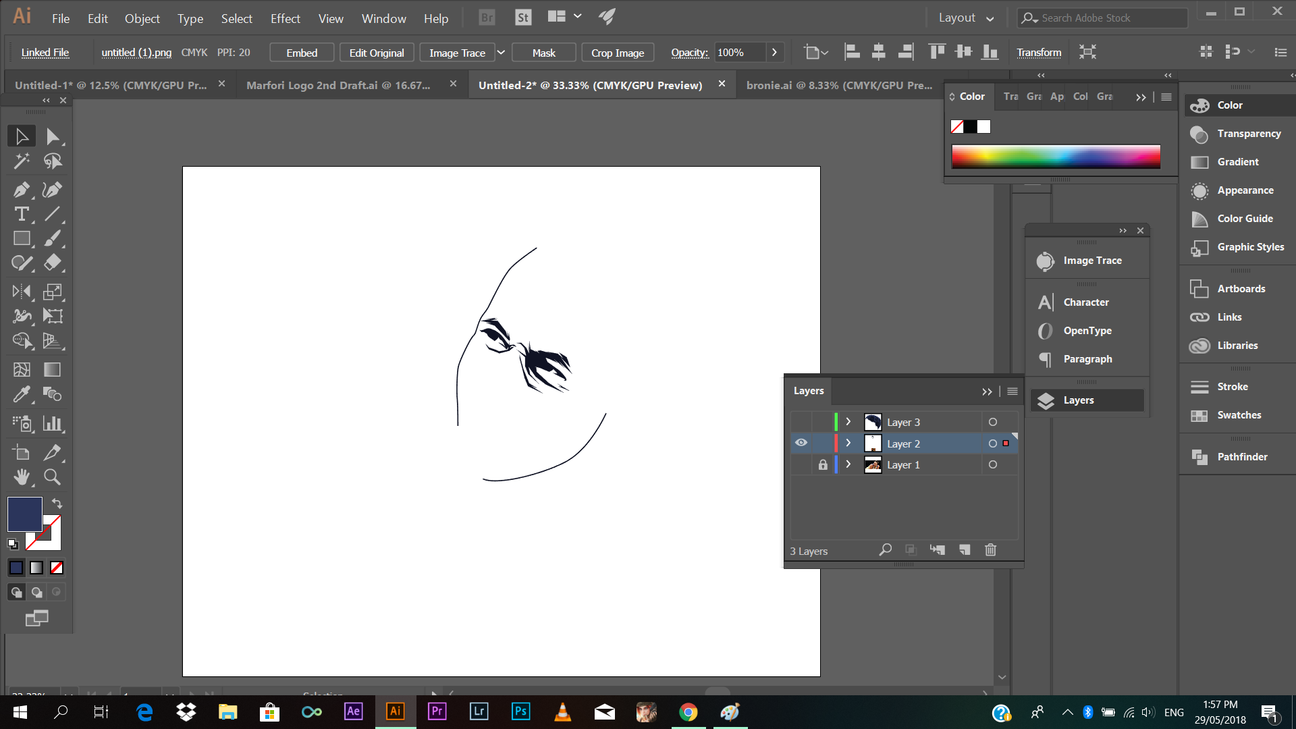
Task: Create new layer in Layers panel
Action: pos(965,550)
